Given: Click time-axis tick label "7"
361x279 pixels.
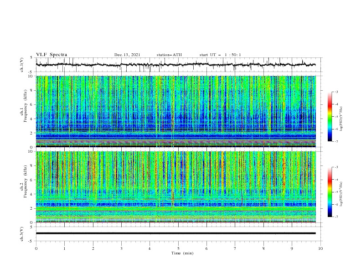Looking at the screenshot, I should click(235, 248).
